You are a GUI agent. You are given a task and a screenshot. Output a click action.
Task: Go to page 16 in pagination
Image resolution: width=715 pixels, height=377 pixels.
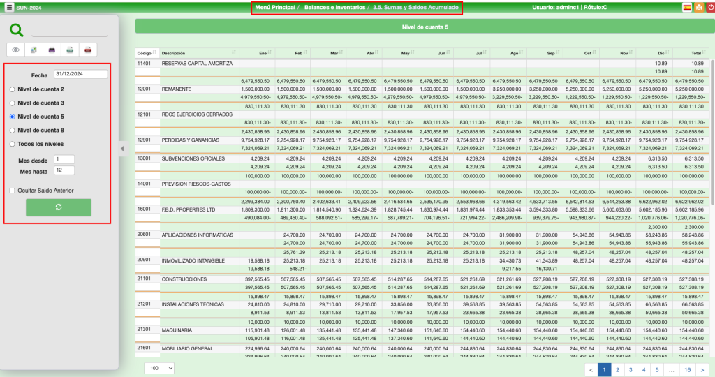click(x=687, y=369)
